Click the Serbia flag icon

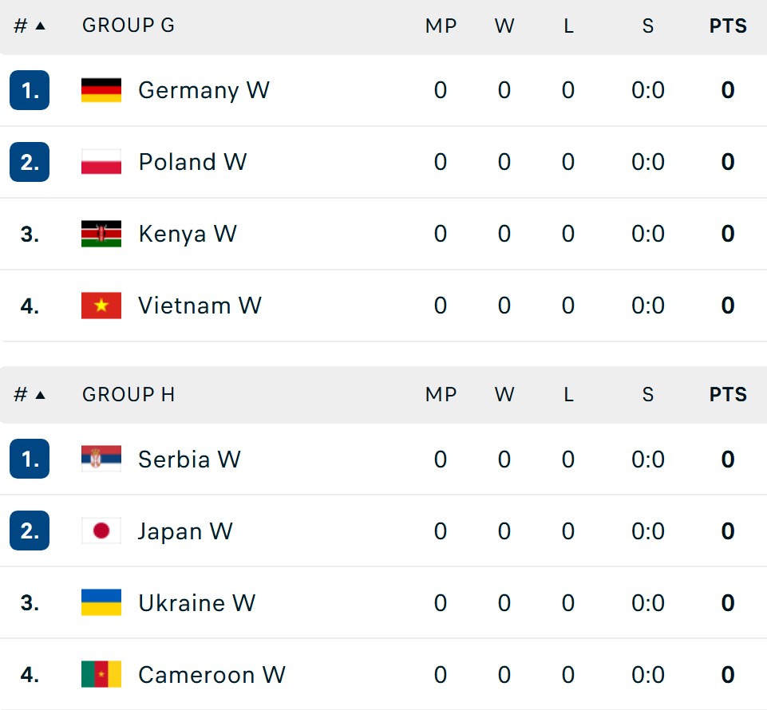(x=101, y=460)
